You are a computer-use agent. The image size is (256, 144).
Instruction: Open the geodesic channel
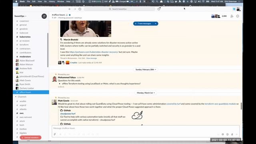point(24,29)
